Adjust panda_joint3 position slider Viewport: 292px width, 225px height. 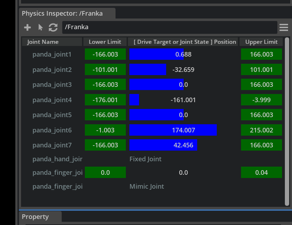(183, 85)
